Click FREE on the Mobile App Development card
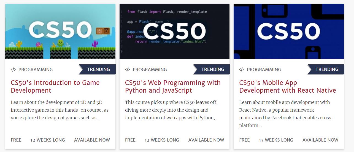 click(x=244, y=140)
